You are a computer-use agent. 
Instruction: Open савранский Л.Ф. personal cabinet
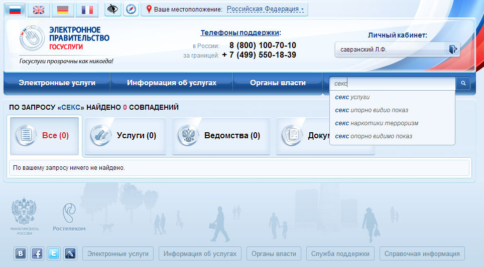point(390,49)
